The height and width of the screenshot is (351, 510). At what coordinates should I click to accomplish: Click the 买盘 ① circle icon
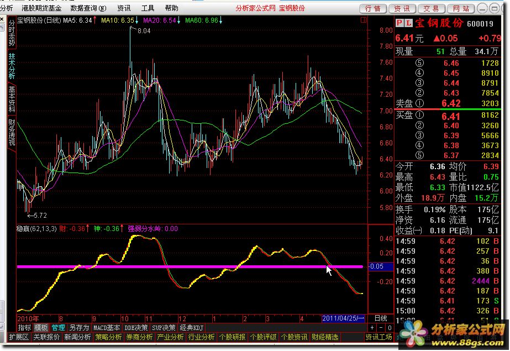tap(419, 115)
